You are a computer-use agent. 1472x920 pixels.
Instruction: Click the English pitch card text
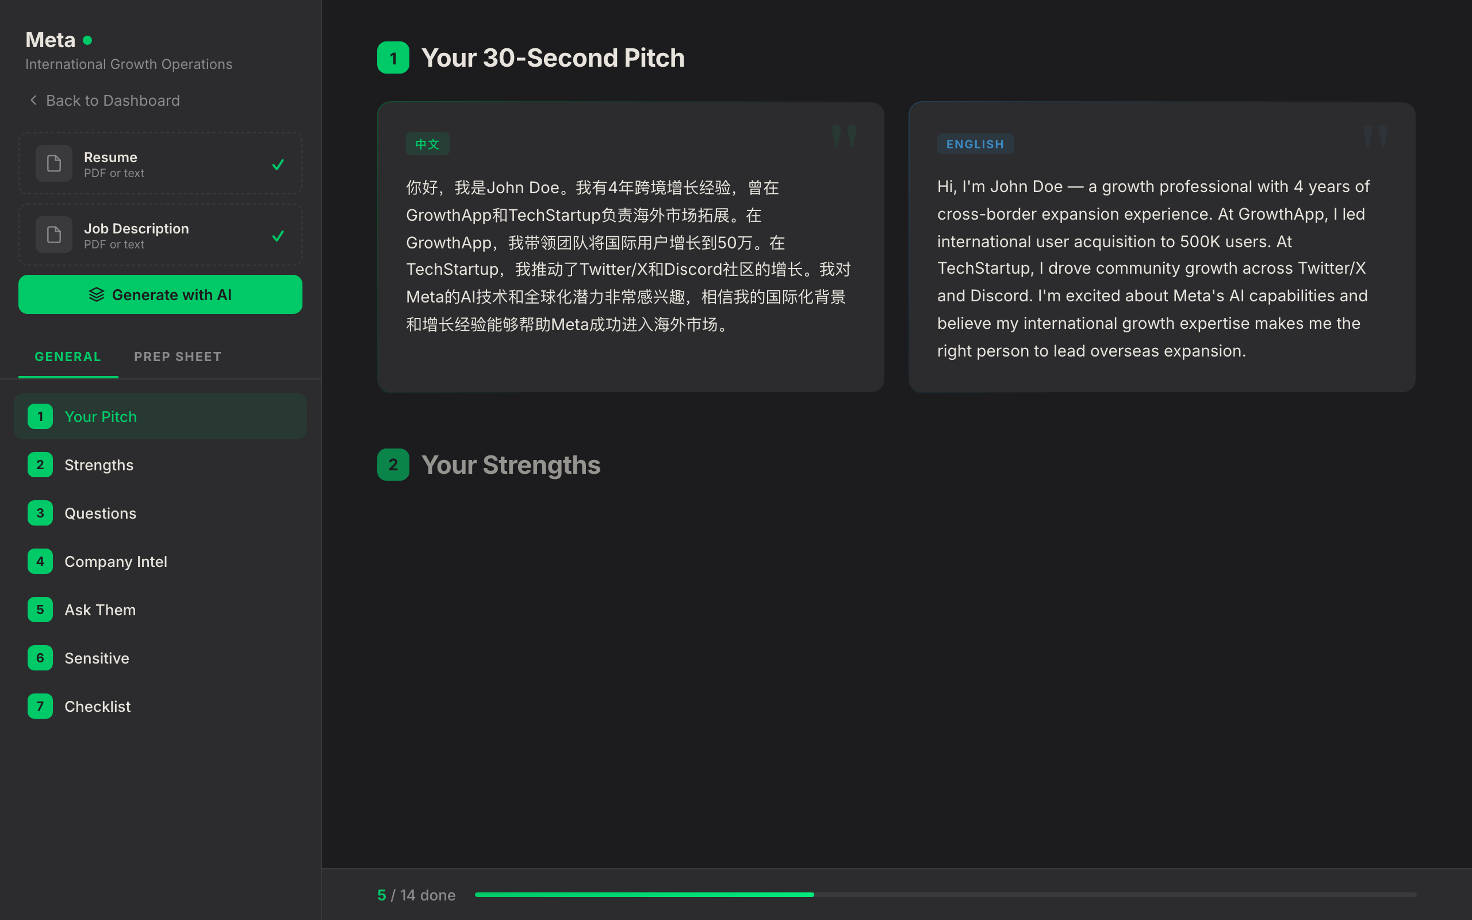tap(1154, 269)
